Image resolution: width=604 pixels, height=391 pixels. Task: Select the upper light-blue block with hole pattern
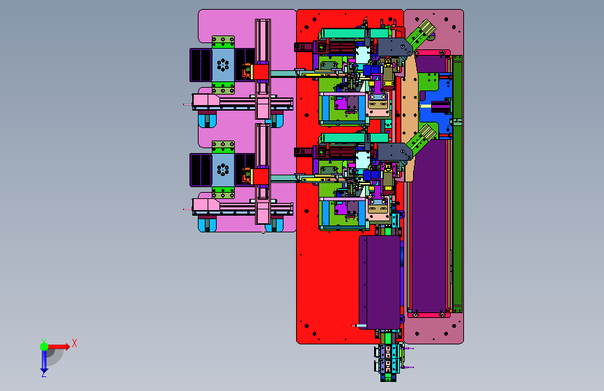223,65
